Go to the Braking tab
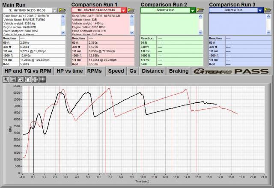274x188 pixels. click(178, 71)
